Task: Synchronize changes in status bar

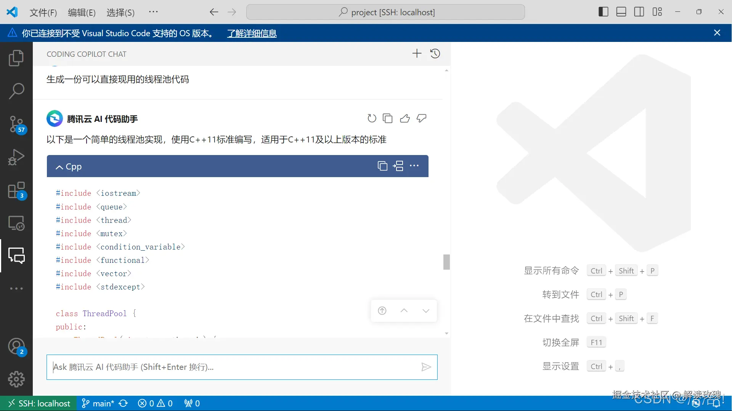Action: click(x=123, y=403)
